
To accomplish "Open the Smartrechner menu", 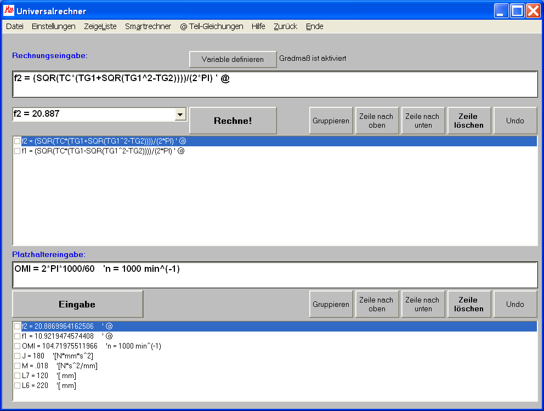I will click(148, 26).
